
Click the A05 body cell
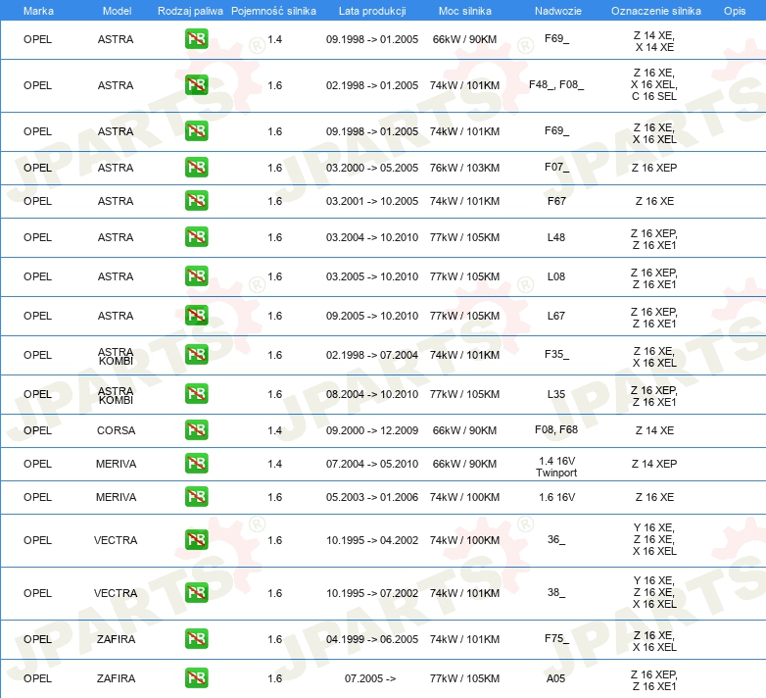556,678
